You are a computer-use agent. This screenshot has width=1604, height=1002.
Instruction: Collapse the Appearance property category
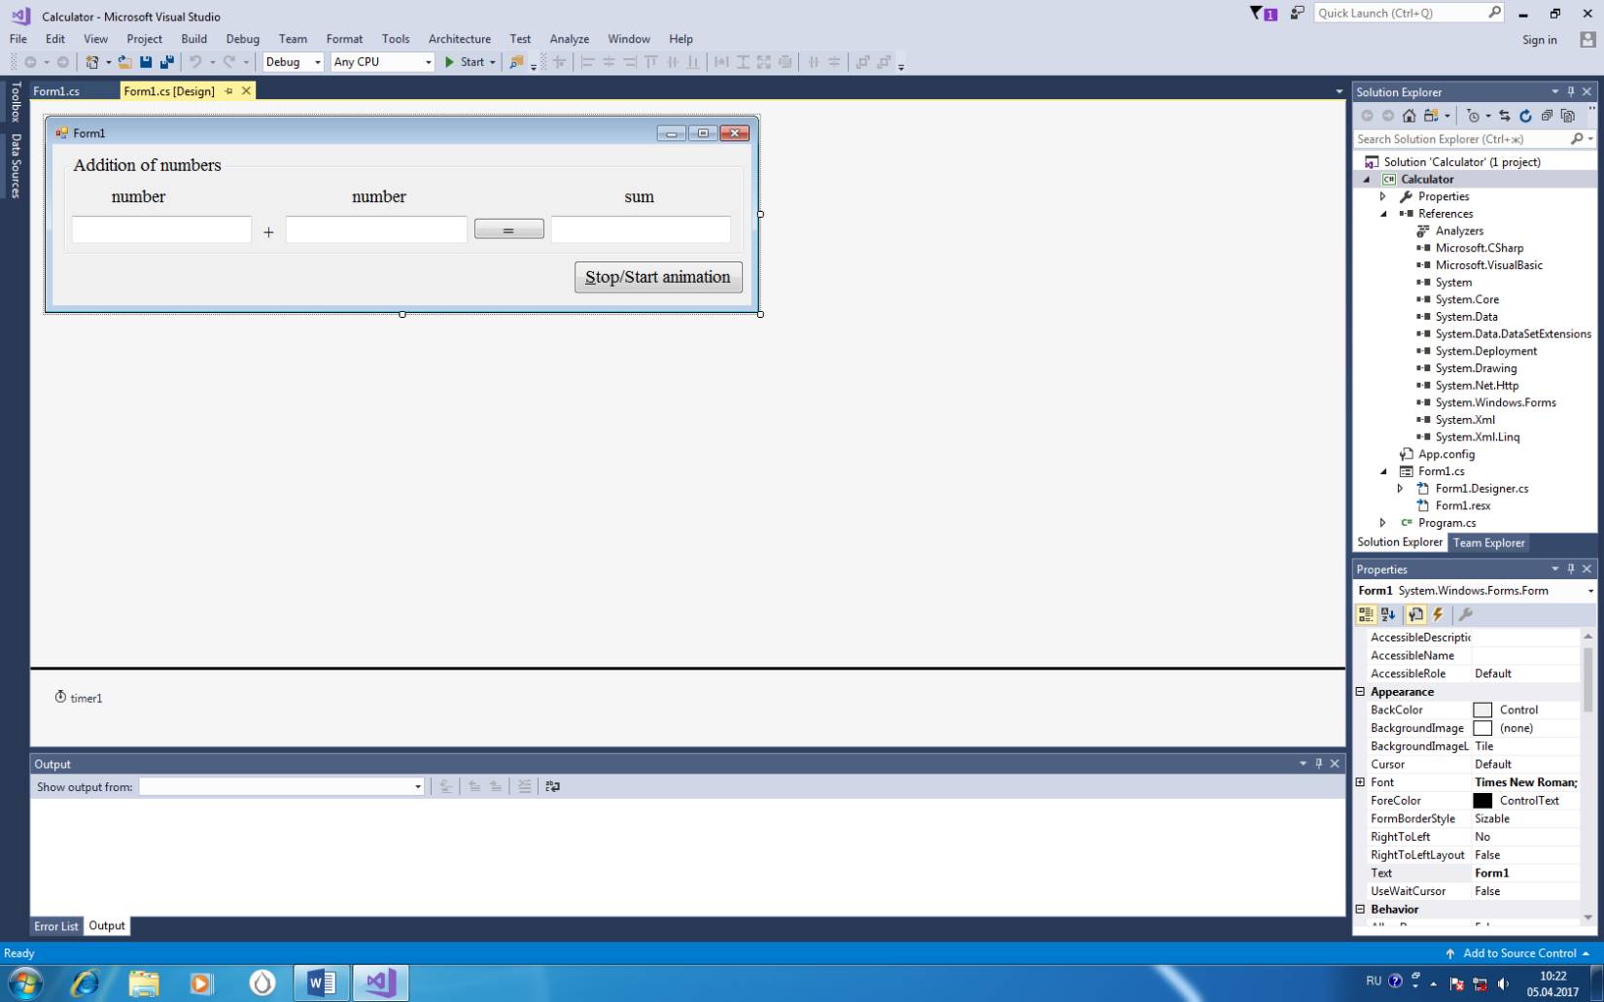coord(1361,692)
